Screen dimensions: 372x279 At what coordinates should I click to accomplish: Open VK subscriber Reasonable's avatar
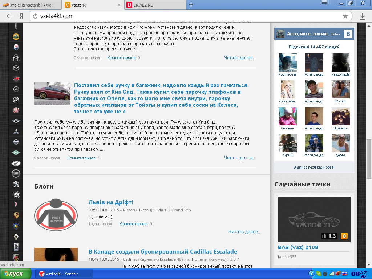click(x=340, y=62)
